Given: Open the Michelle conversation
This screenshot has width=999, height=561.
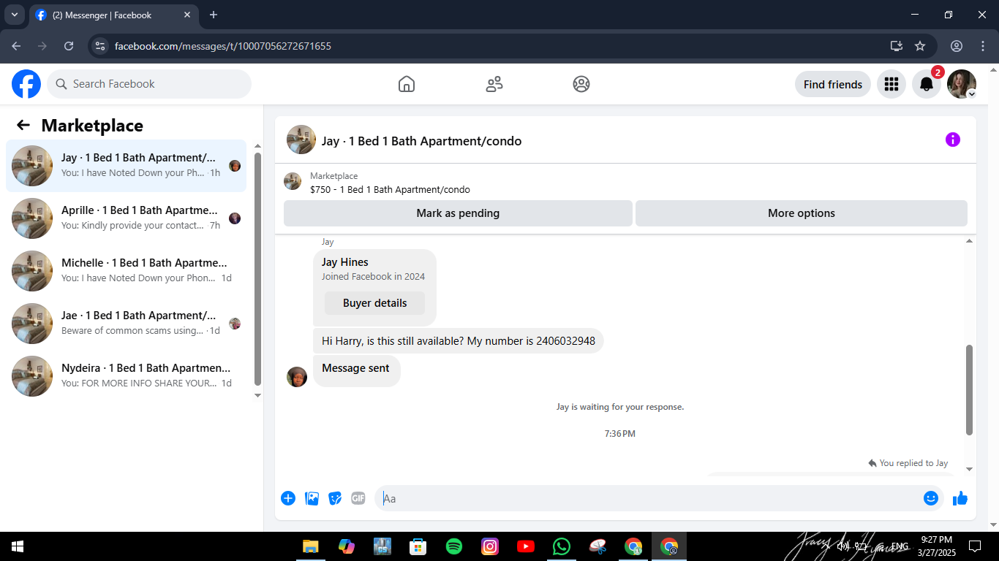Looking at the screenshot, I should pos(127,271).
